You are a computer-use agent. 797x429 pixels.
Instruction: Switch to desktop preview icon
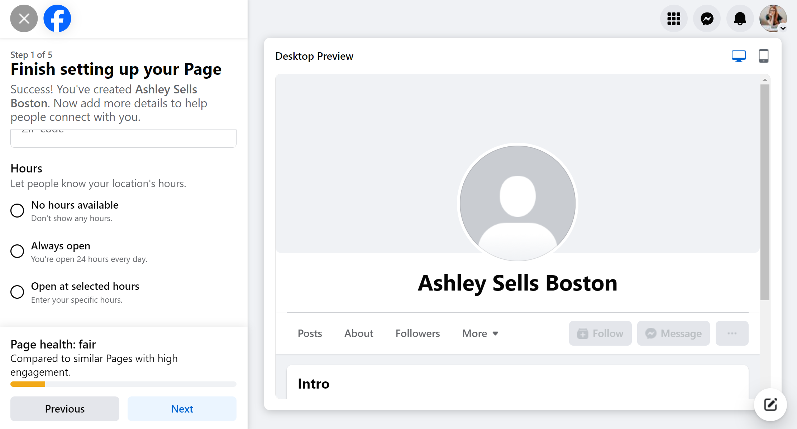(739, 56)
